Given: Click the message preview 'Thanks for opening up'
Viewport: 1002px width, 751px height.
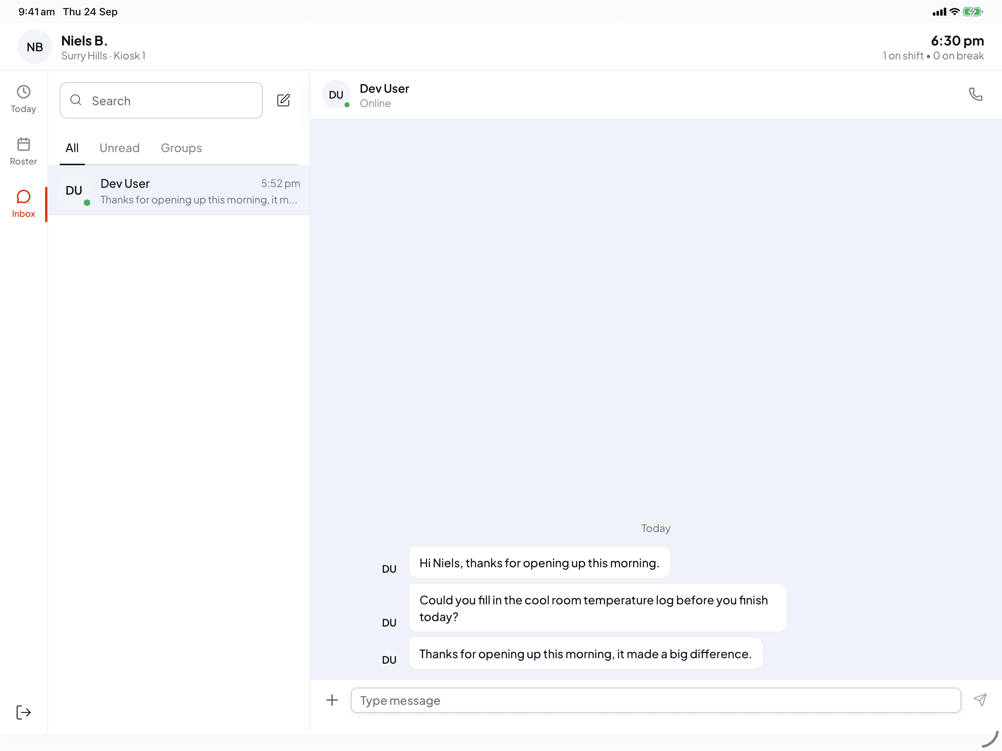Looking at the screenshot, I should pyautogui.click(x=199, y=200).
